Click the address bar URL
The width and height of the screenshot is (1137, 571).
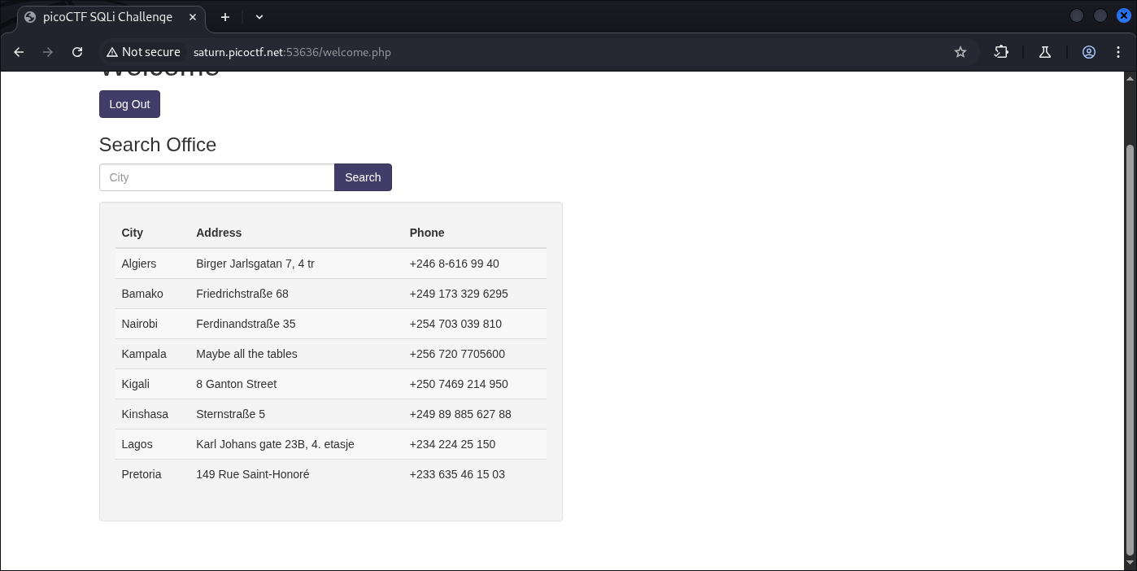coord(292,52)
